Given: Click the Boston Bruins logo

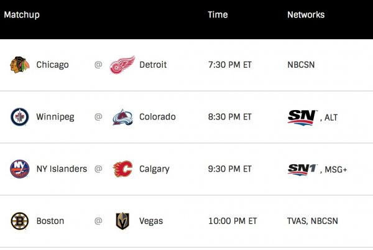Looking at the screenshot, I should (x=19, y=221).
